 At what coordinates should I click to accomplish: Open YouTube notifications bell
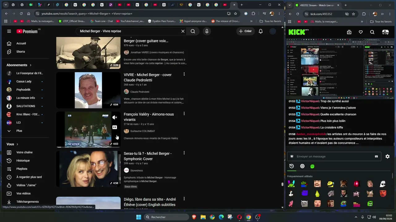[260, 31]
